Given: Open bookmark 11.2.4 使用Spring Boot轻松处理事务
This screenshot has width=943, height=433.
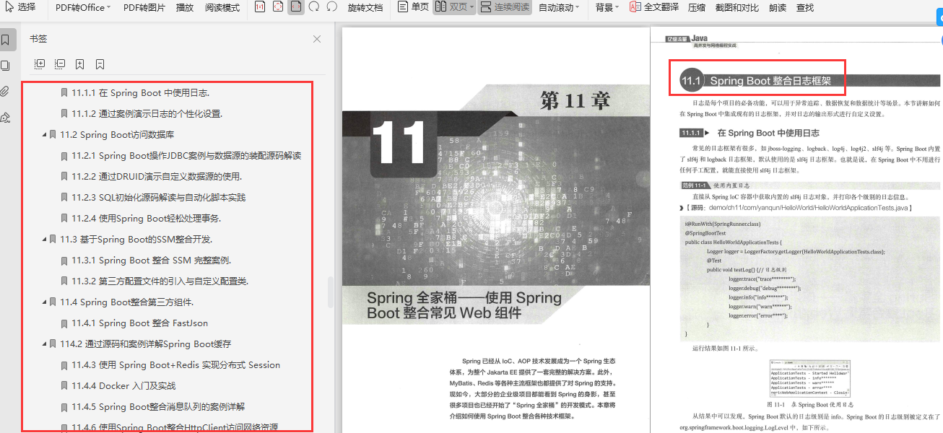Looking at the screenshot, I should click(x=146, y=219).
